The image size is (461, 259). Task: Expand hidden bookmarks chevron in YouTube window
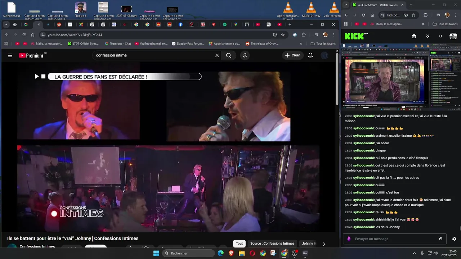pyautogui.click(x=301, y=44)
